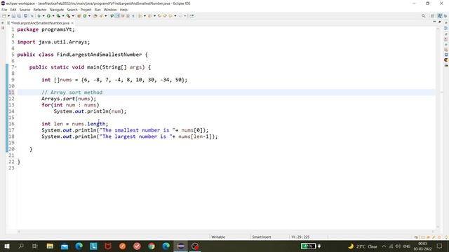The height and width of the screenshot is (252, 449).
Task: Click the '11 : 29 : 225' cursor position status
Action: [x=300, y=237]
